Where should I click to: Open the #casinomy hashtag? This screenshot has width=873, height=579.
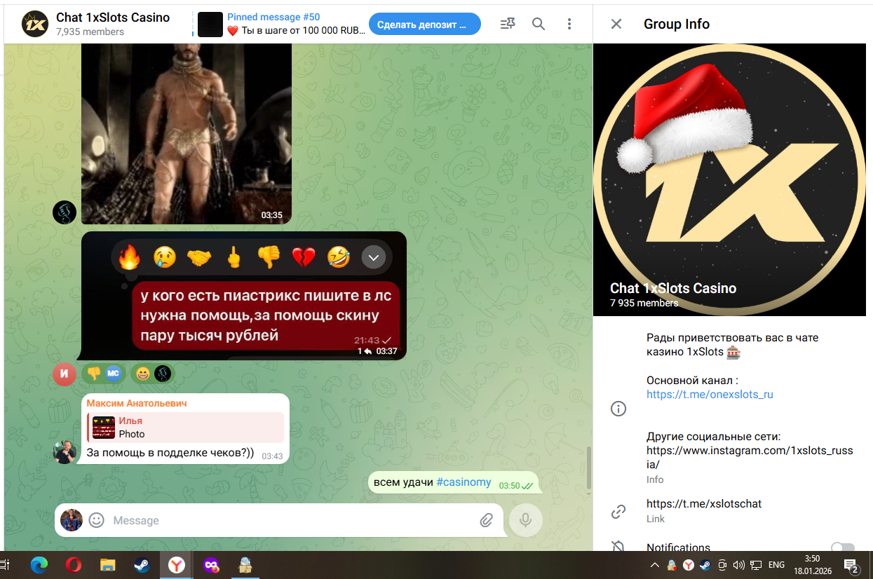(463, 482)
